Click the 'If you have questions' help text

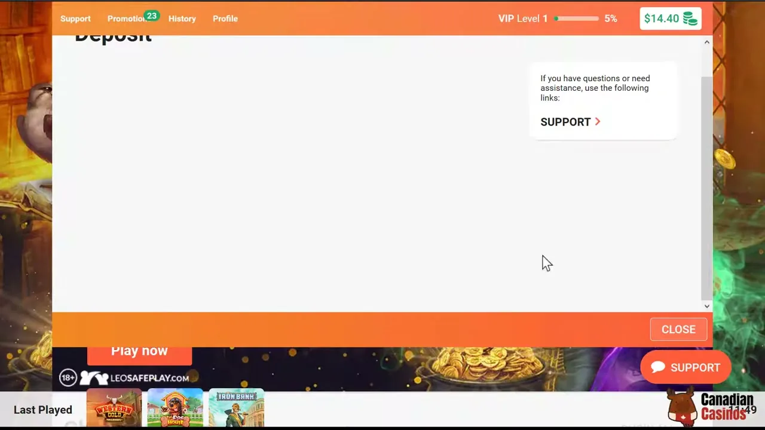click(x=595, y=88)
